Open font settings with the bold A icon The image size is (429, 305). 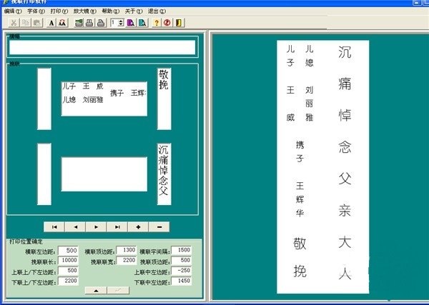tap(51, 23)
